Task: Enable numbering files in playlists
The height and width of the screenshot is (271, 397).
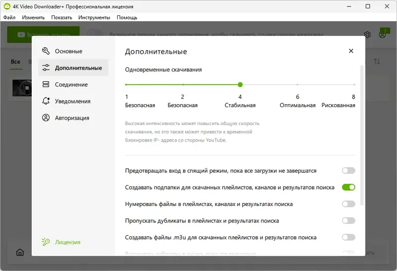Action: 348,204
